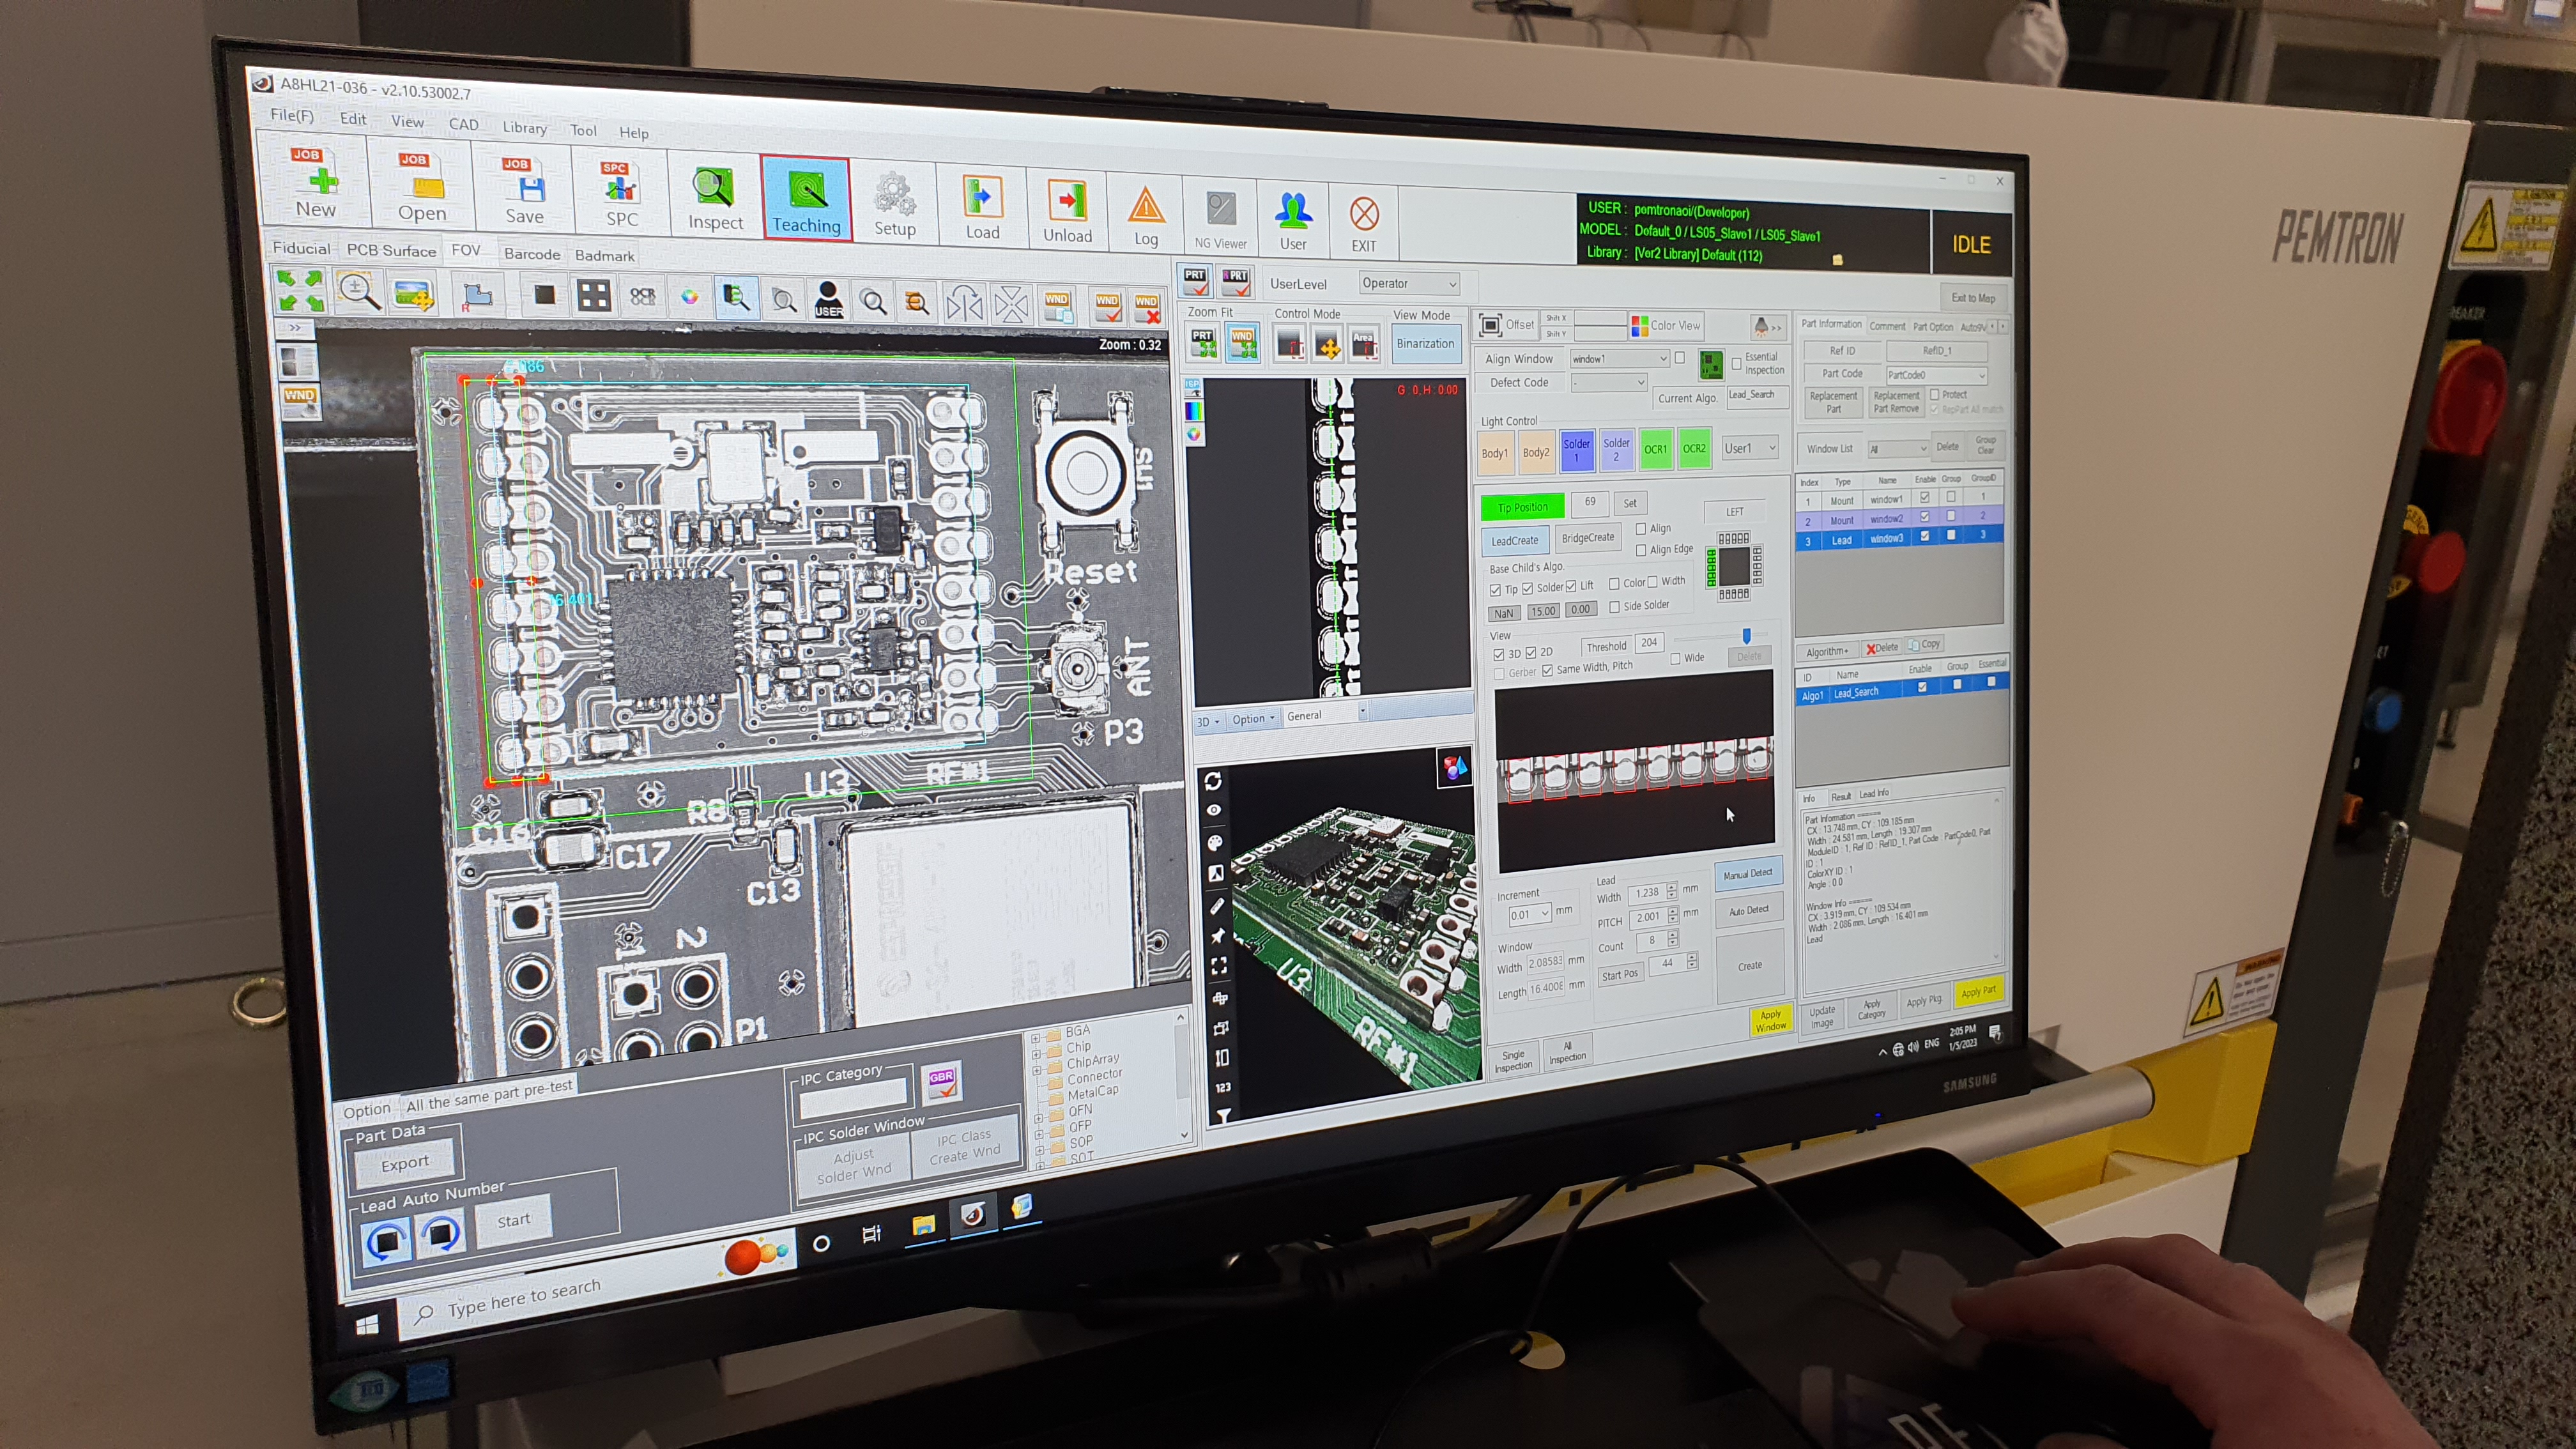Switch to the Lead Info tab
The image size is (2576, 1449).
pos(1874,794)
